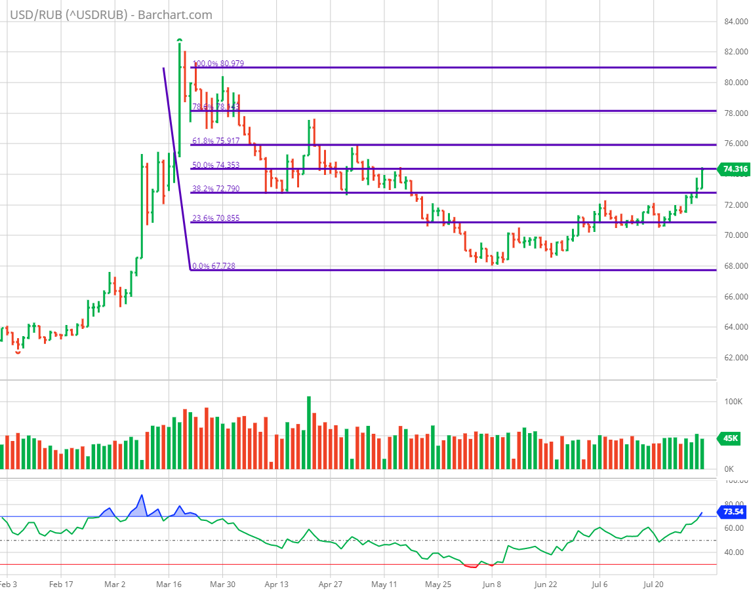Click the 0K volume axis label
Viewport: 751px width, 593px height.
[729, 469]
